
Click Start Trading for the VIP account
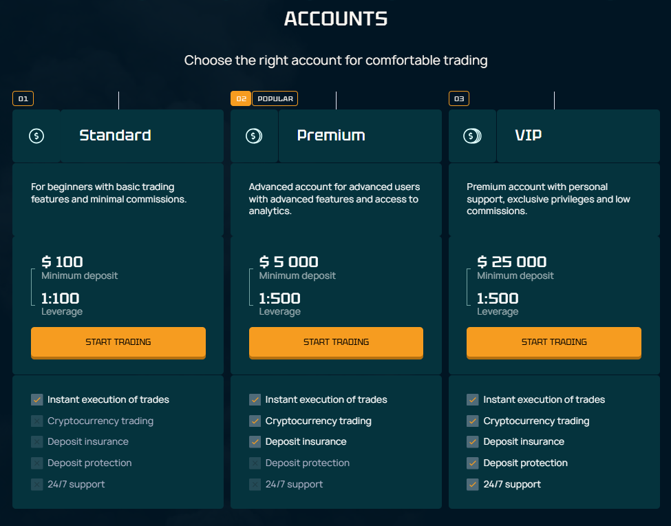point(554,342)
